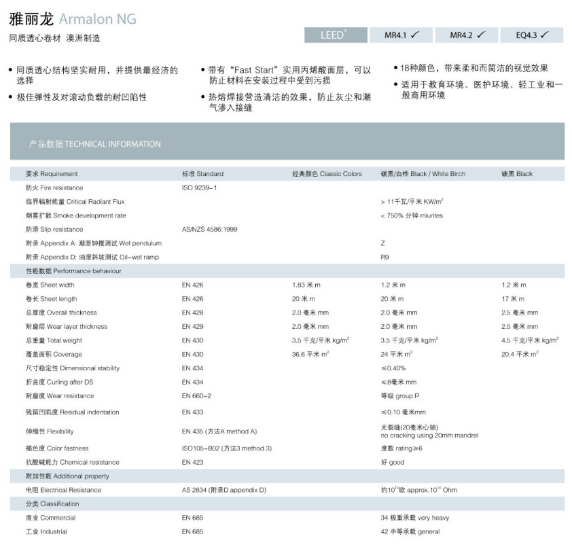
Task: Click the ISO 9239-1 standard link
Action: (198, 188)
